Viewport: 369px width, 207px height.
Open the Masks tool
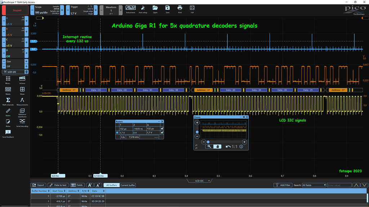coord(8,91)
